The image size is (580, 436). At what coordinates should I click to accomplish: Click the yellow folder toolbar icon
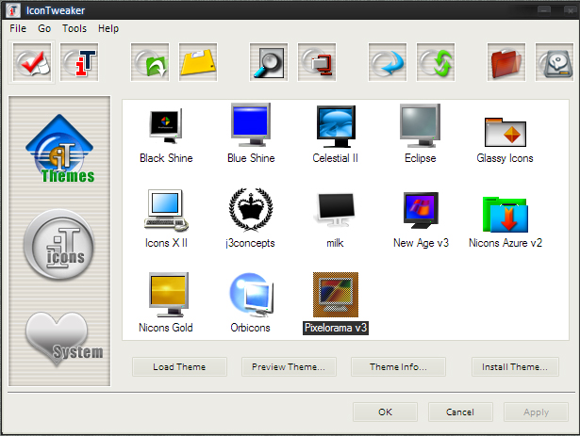[x=198, y=62]
